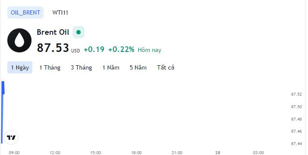Choose the 1 Tháng time range
308x155 pixels.
(50, 67)
